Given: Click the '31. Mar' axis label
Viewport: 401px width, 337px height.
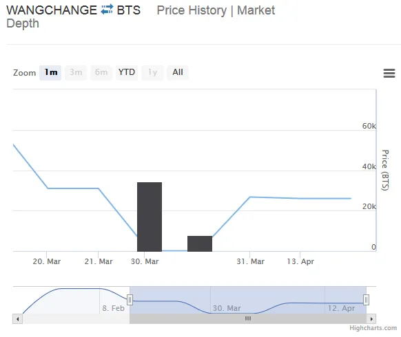Looking at the screenshot, I should (x=250, y=261).
